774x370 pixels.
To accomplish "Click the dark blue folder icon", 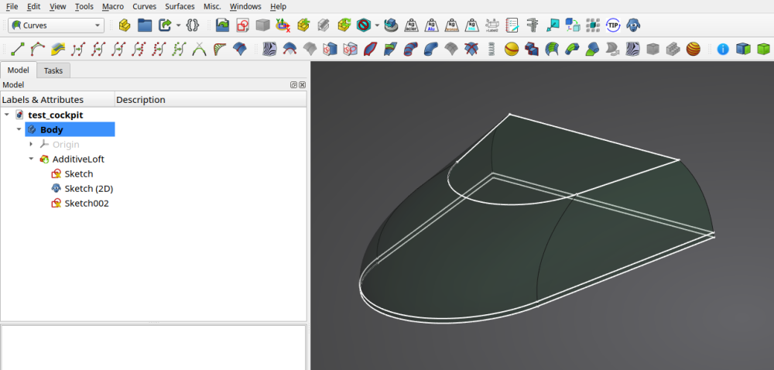I will click(145, 25).
